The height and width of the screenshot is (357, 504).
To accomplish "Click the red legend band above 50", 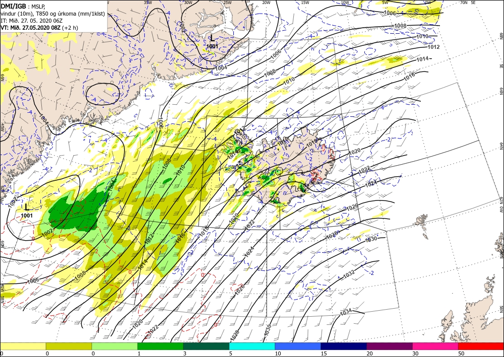I will [481, 346].
